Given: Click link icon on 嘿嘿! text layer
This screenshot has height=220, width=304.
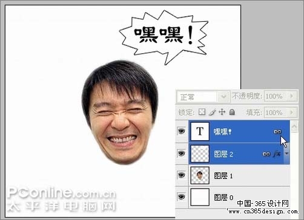Looking at the screenshot, I should pyautogui.click(x=277, y=132).
